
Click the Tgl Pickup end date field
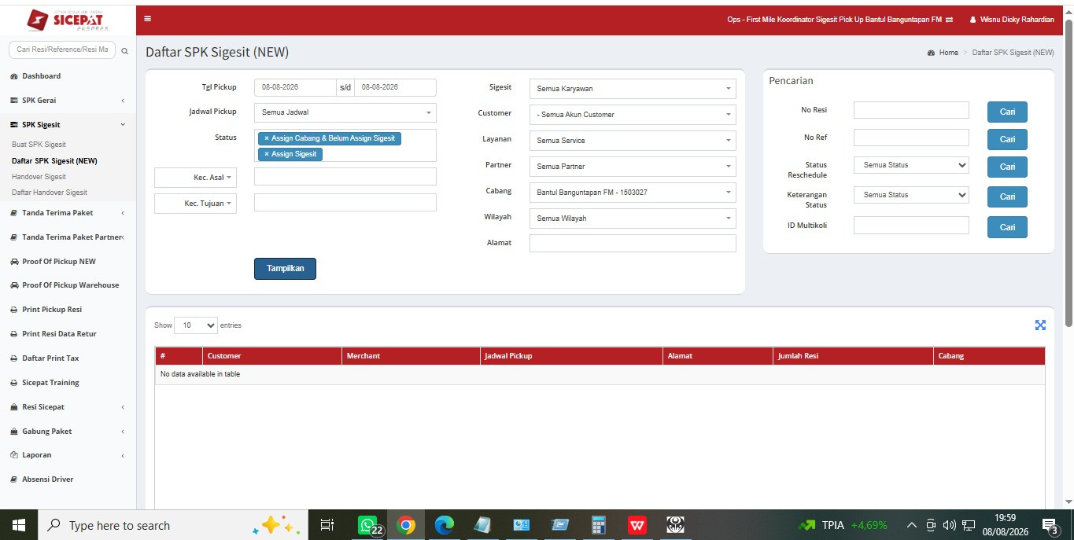pyautogui.click(x=395, y=87)
